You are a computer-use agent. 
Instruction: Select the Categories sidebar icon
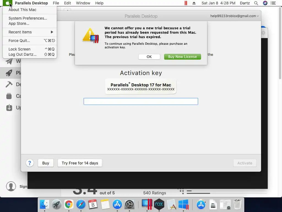pyautogui.click(x=9, y=96)
